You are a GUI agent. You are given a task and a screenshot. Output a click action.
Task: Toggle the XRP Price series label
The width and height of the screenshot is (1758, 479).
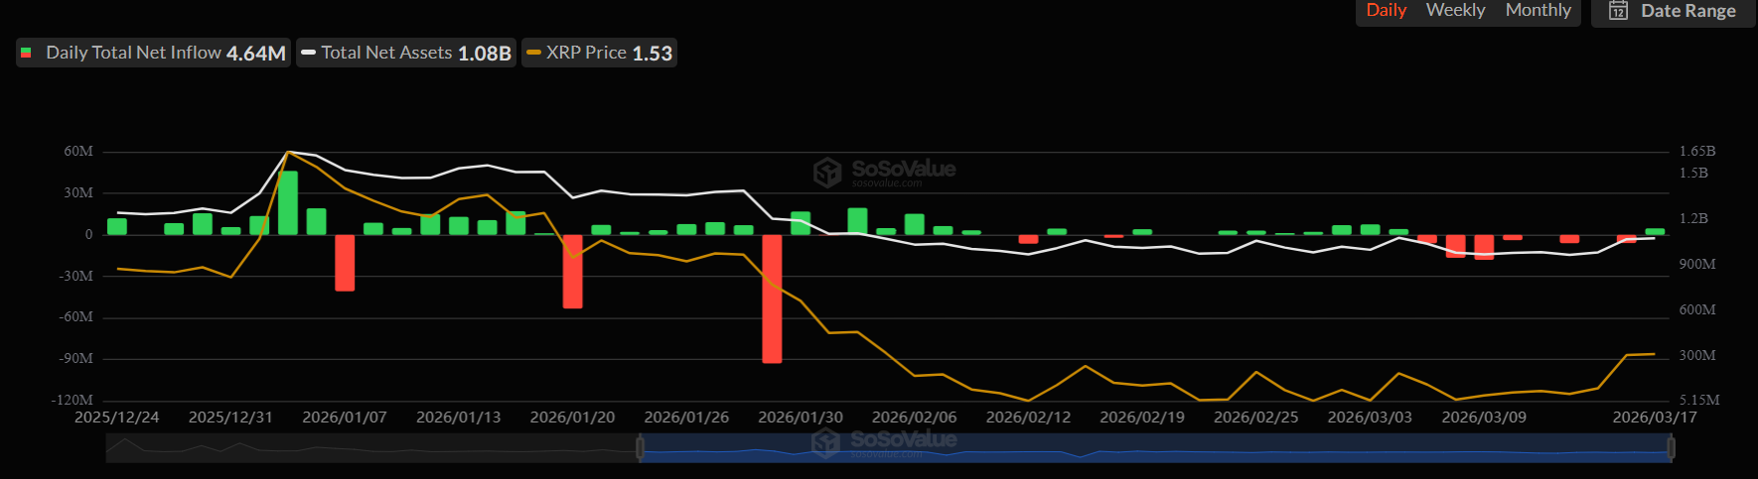click(586, 53)
